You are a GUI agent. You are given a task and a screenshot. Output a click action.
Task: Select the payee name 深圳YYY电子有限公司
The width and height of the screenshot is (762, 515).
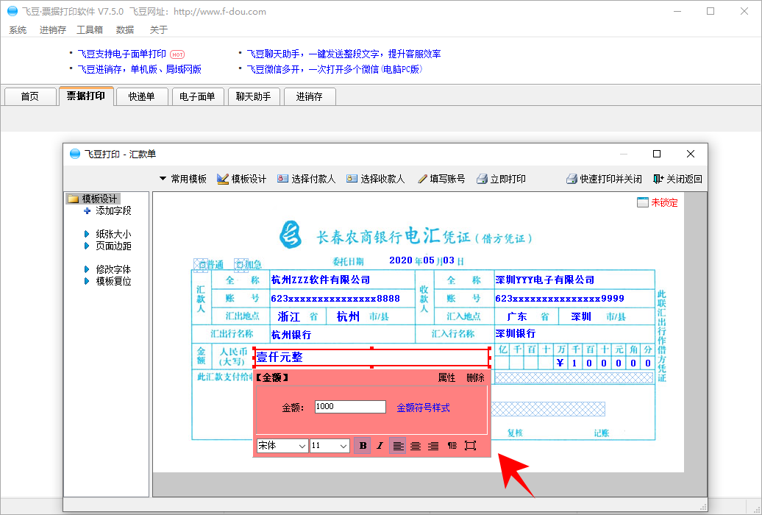[x=545, y=280]
